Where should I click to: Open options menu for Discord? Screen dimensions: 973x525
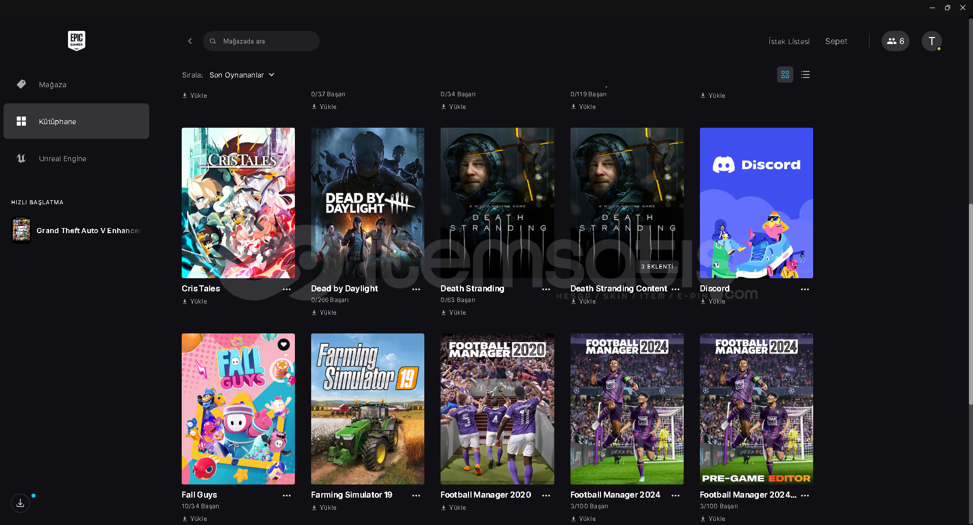point(805,289)
